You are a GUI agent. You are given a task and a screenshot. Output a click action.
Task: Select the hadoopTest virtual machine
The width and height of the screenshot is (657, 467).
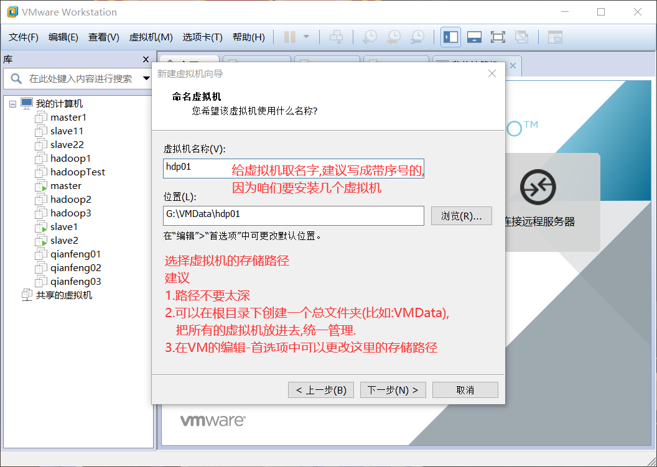click(78, 172)
